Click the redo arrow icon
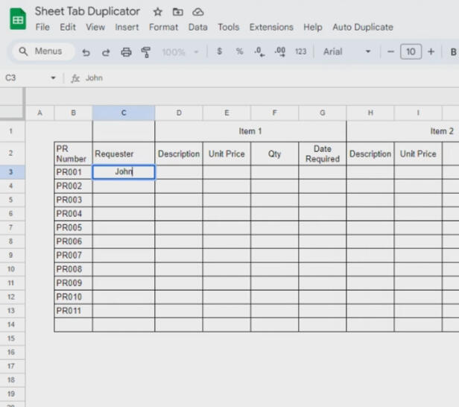The width and height of the screenshot is (459, 407). tap(106, 52)
